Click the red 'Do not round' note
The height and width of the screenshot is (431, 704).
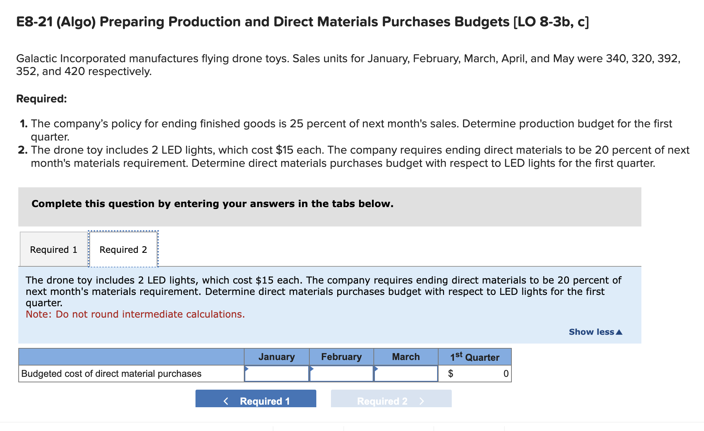pos(135,314)
